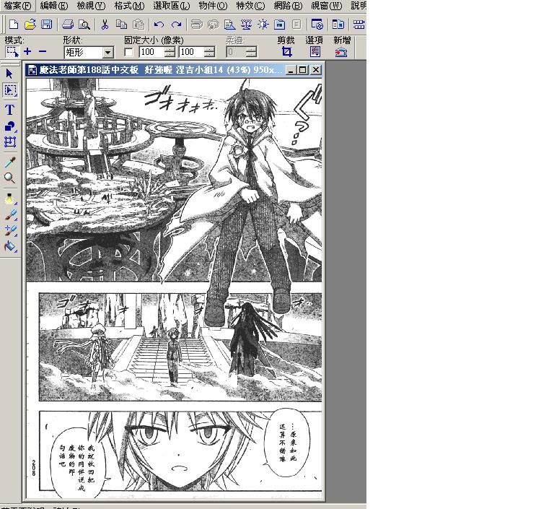
Task: Click the fixed height value field
Action: [x=192, y=53]
